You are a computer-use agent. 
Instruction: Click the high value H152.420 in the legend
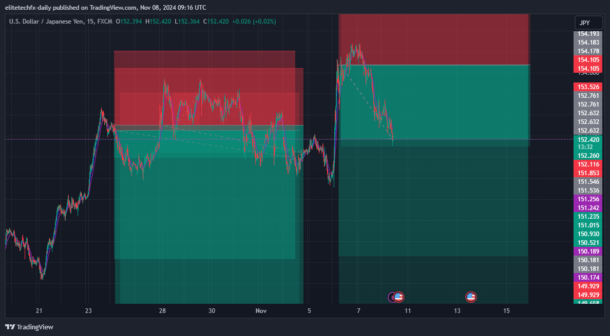pyautogui.click(x=158, y=22)
